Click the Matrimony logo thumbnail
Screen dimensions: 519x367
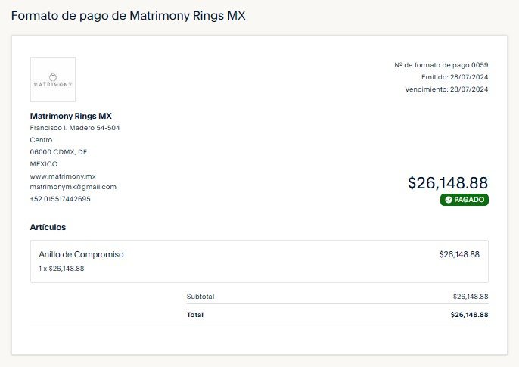pos(53,79)
